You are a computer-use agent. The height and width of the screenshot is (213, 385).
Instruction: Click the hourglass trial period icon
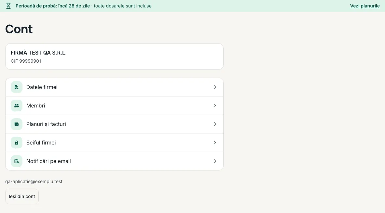pyautogui.click(x=8, y=6)
